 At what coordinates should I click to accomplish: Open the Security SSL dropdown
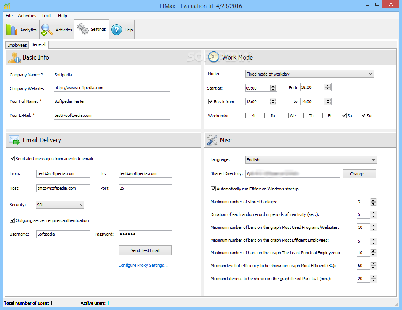click(x=60, y=205)
